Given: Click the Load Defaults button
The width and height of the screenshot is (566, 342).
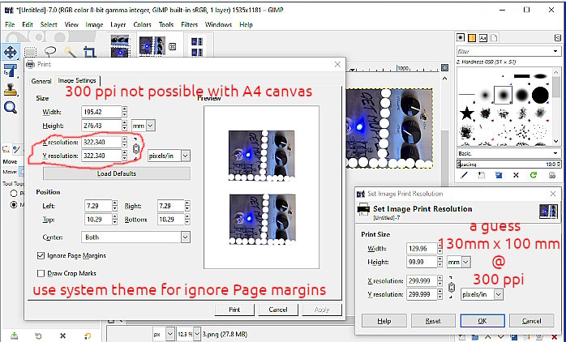Looking at the screenshot, I should point(117,173).
